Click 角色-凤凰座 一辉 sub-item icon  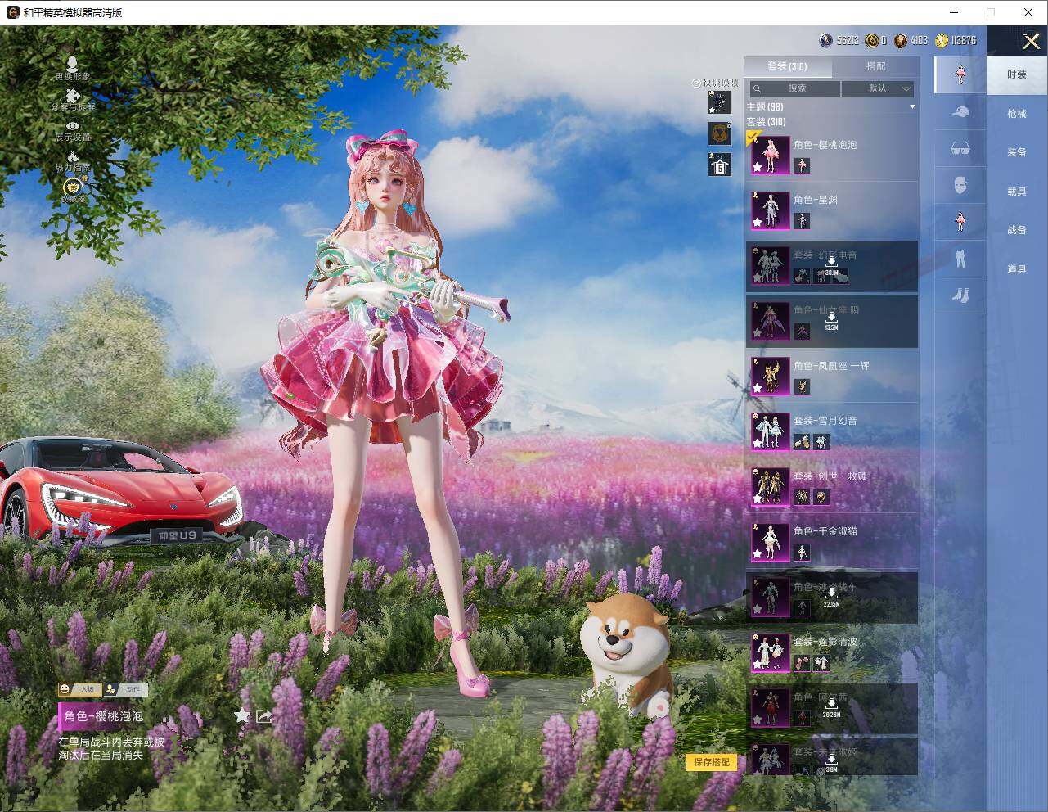(802, 386)
